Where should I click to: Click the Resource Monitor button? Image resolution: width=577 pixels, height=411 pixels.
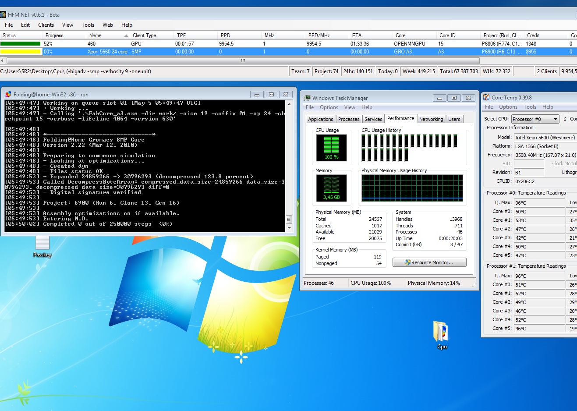point(429,262)
